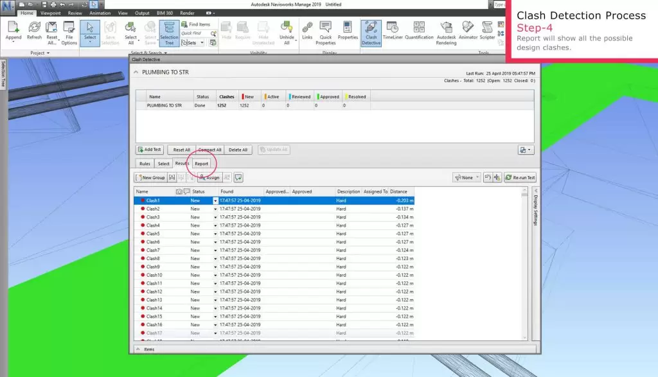Click the Links icon

[x=307, y=32]
